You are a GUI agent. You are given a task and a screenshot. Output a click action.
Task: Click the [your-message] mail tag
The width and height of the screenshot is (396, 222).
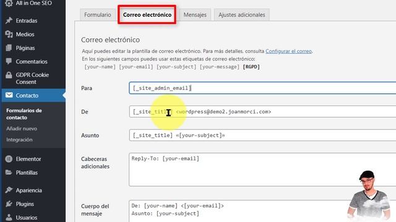[220, 67]
